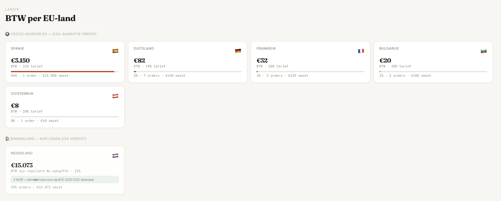The width and height of the screenshot is (501, 201).
Task: Click the Spanje €3.150 BTW amount
Action: tap(20, 60)
